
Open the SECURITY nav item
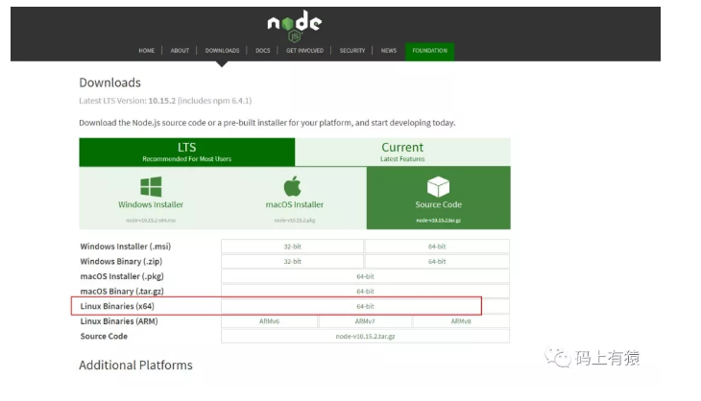[x=352, y=51]
